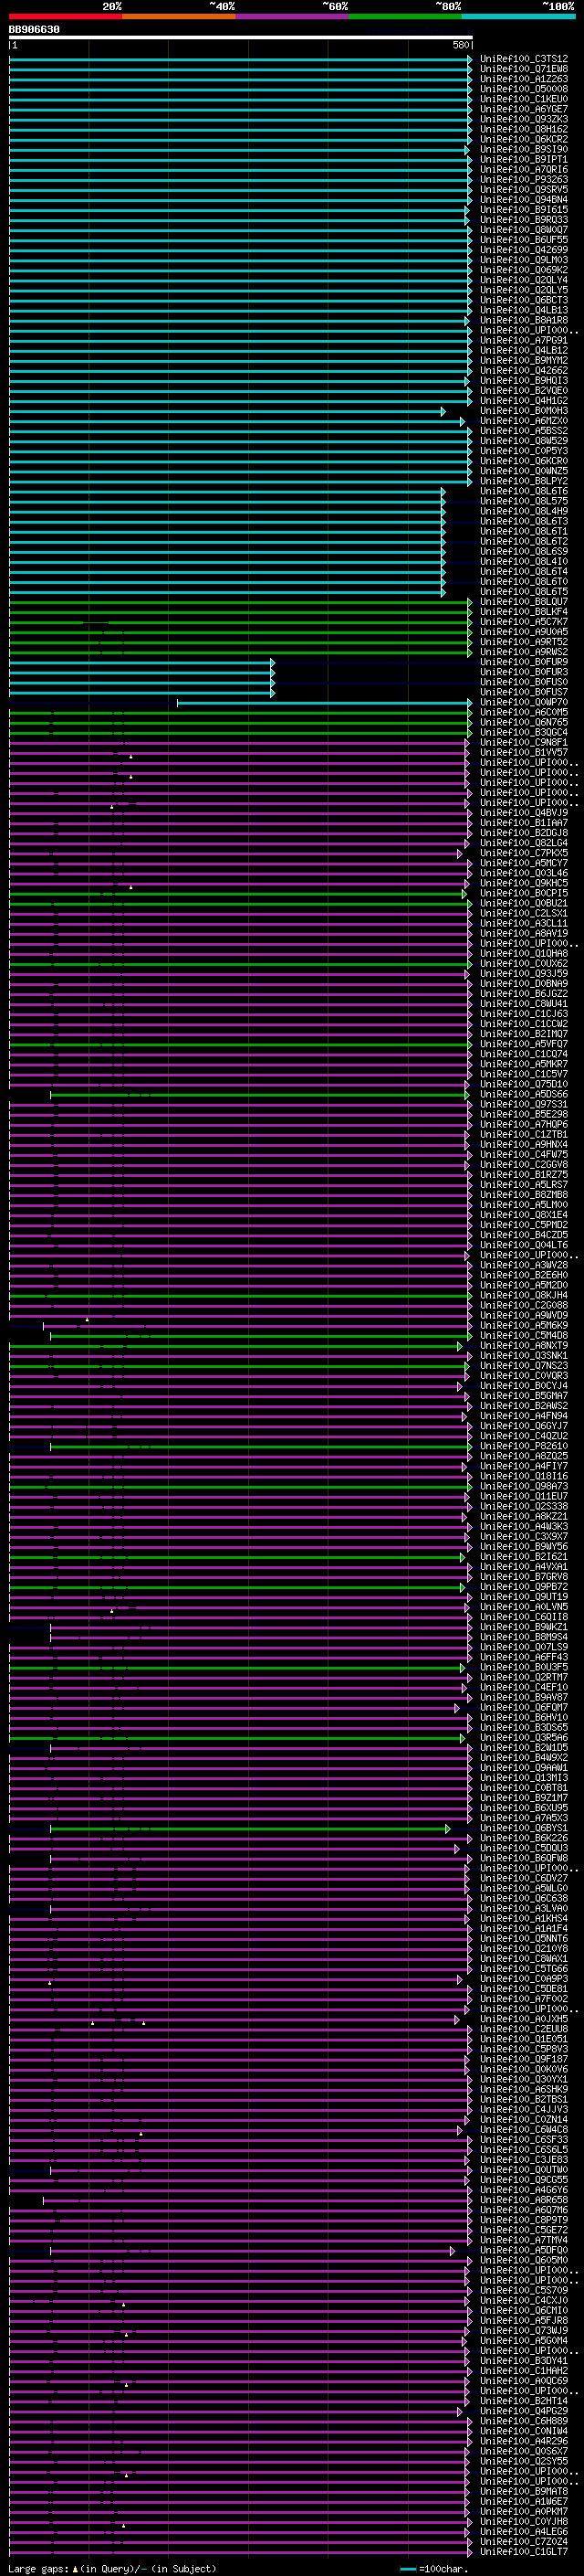
Task: Select hit label UniRef100_B0FUS7
Action: pos(524,692)
